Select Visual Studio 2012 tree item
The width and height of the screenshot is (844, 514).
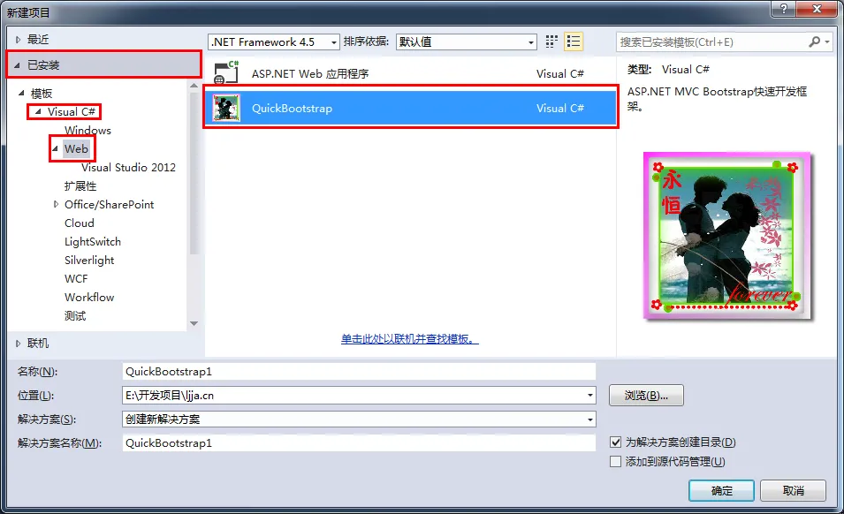pos(129,167)
